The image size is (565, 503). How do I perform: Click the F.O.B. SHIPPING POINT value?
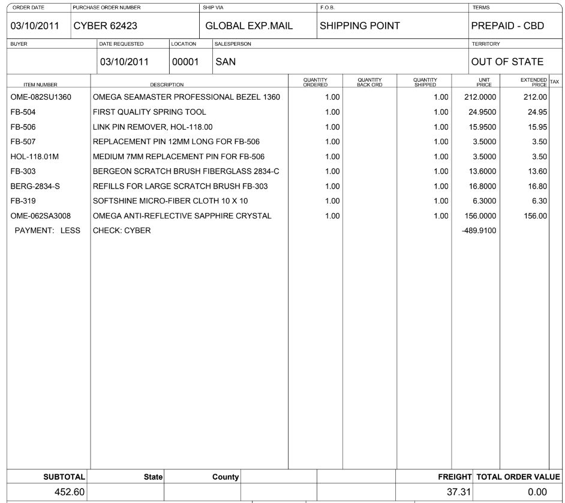tap(359, 26)
